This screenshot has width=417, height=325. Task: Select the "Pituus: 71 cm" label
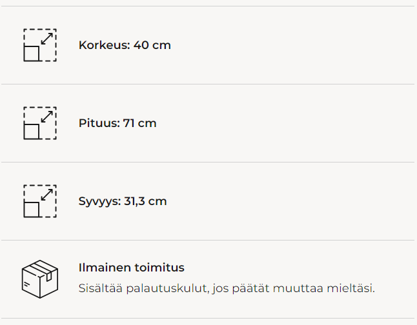(x=117, y=123)
